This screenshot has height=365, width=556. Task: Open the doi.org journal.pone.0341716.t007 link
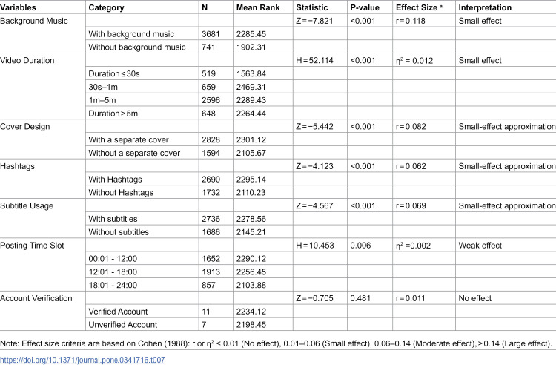tap(82, 360)
